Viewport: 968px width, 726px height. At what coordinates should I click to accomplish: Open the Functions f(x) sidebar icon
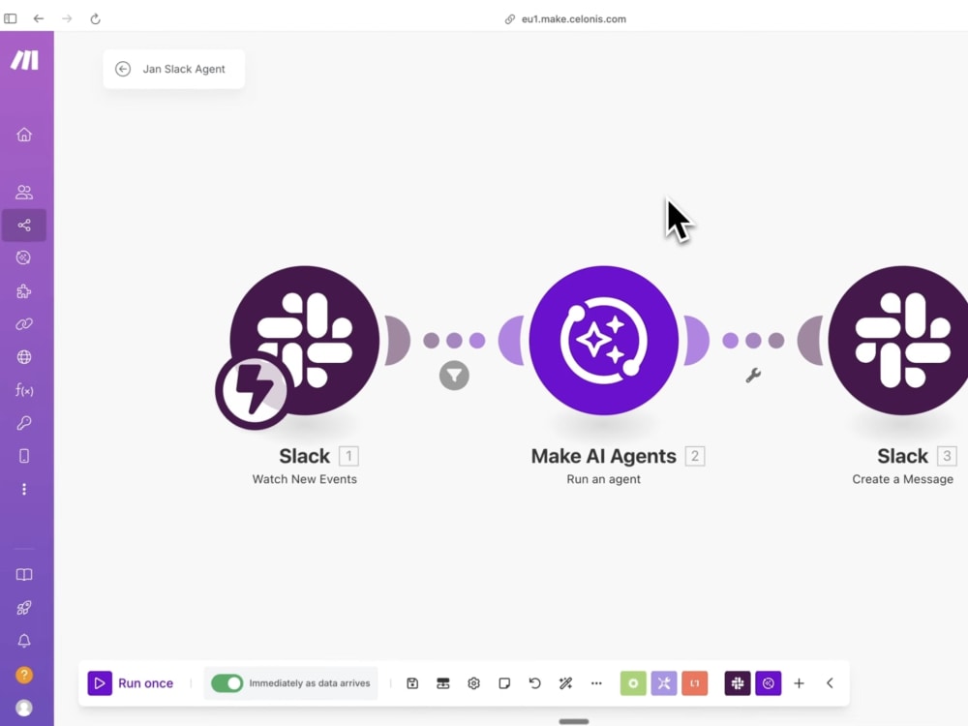pyautogui.click(x=24, y=390)
